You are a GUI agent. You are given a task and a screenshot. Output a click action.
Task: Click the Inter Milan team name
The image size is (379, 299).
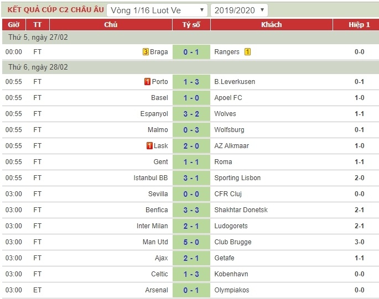[x=152, y=226]
